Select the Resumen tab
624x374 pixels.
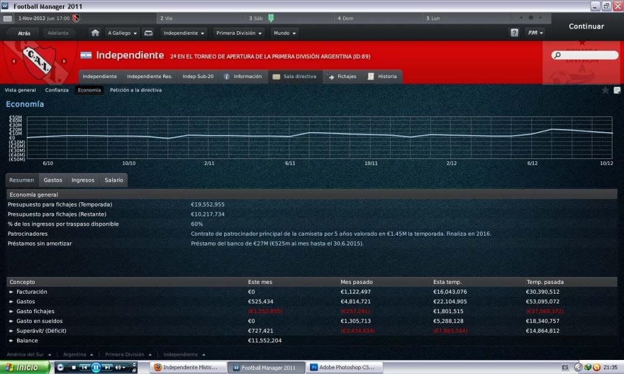(21, 180)
